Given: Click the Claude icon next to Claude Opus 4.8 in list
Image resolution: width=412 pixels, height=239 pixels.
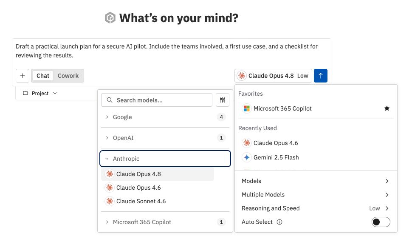Looking at the screenshot, I should pos(110,174).
